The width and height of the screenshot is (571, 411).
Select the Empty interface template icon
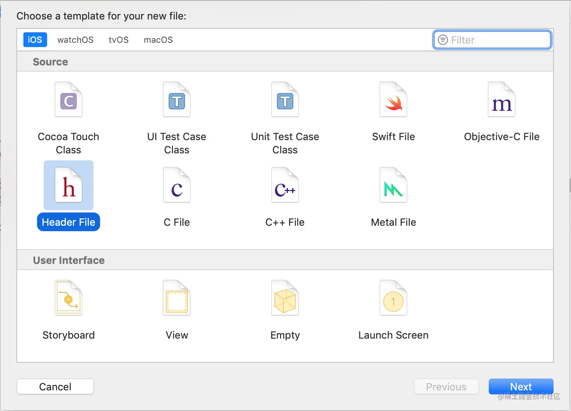coord(285,298)
